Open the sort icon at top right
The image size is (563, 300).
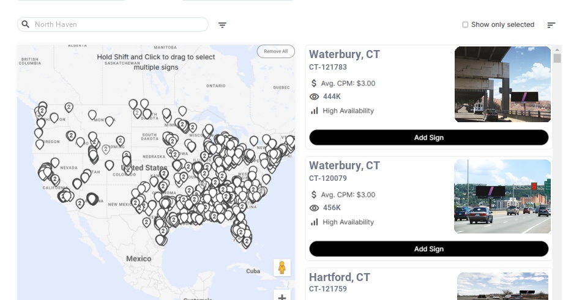pyautogui.click(x=551, y=25)
